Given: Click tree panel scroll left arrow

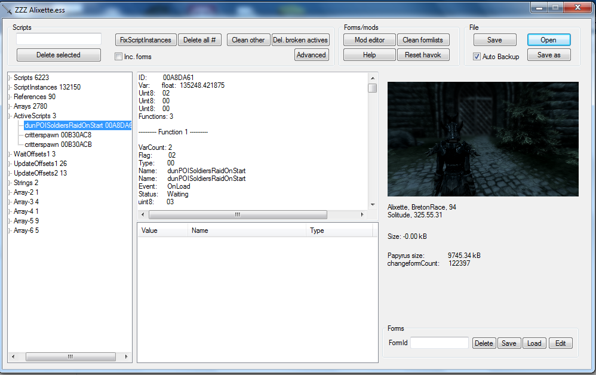Looking at the screenshot, I should point(13,356).
